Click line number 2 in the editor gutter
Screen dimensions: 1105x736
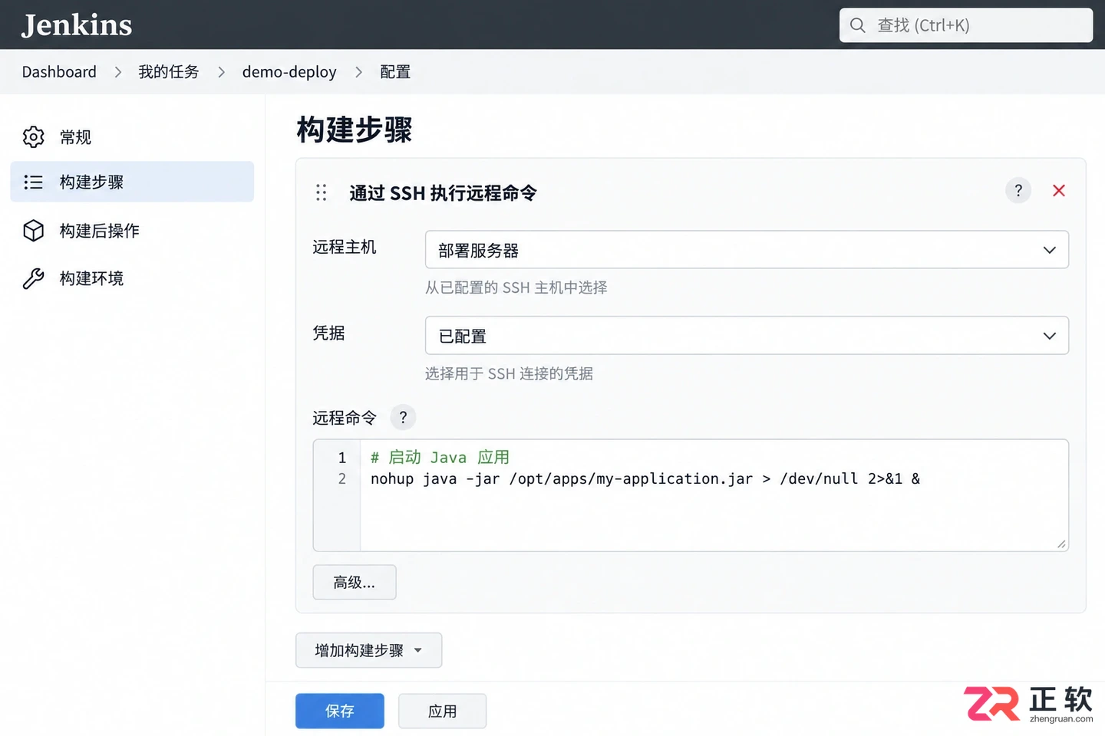(342, 479)
